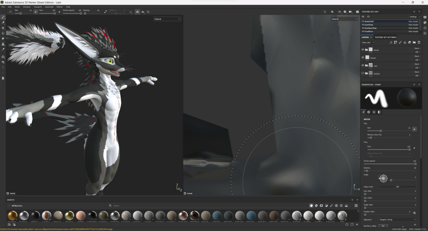Open left viewport Material dropdown

(167, 19)
